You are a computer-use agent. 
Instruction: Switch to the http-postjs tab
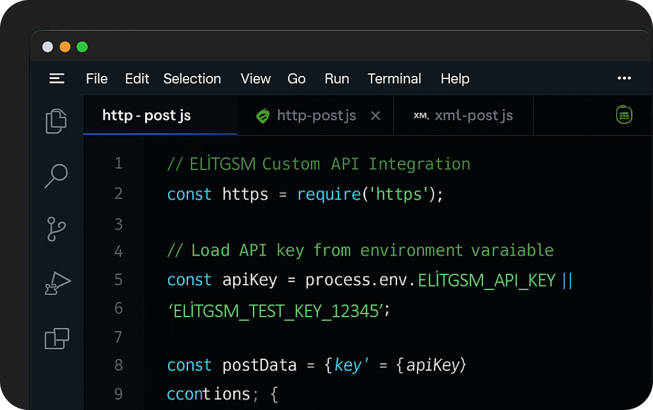316,115
